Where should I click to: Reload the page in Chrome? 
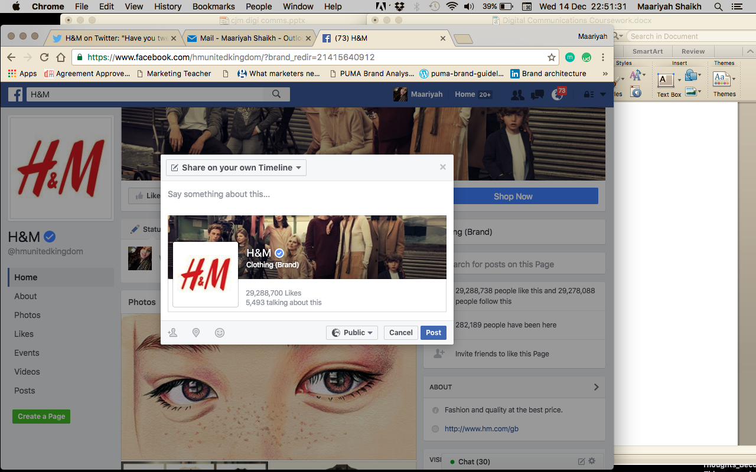pyautogui.click(x=44, y=57)
